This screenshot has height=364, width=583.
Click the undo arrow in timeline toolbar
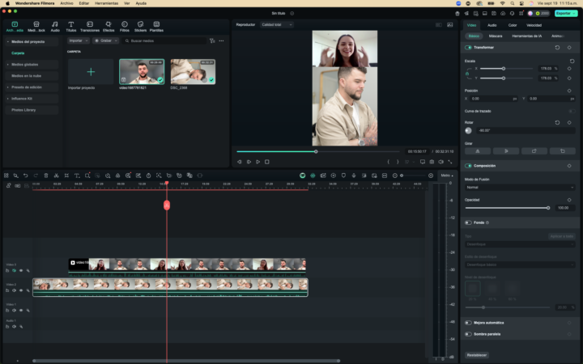[x=26, y=176]
